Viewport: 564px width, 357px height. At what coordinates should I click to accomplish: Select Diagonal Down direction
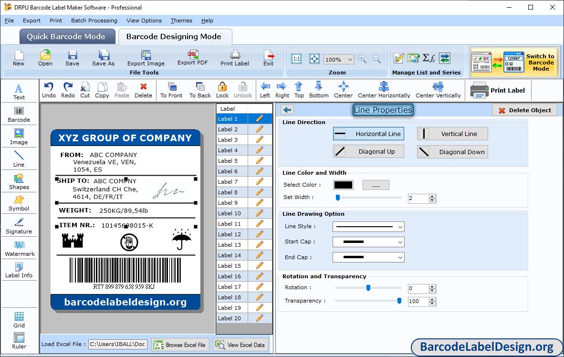[452, 152]
